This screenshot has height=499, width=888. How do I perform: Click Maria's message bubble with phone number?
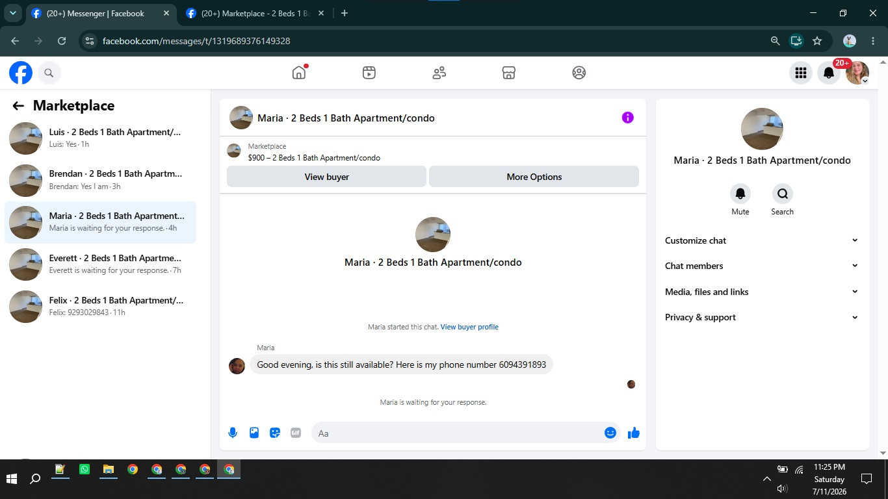[x=401, y=365]
